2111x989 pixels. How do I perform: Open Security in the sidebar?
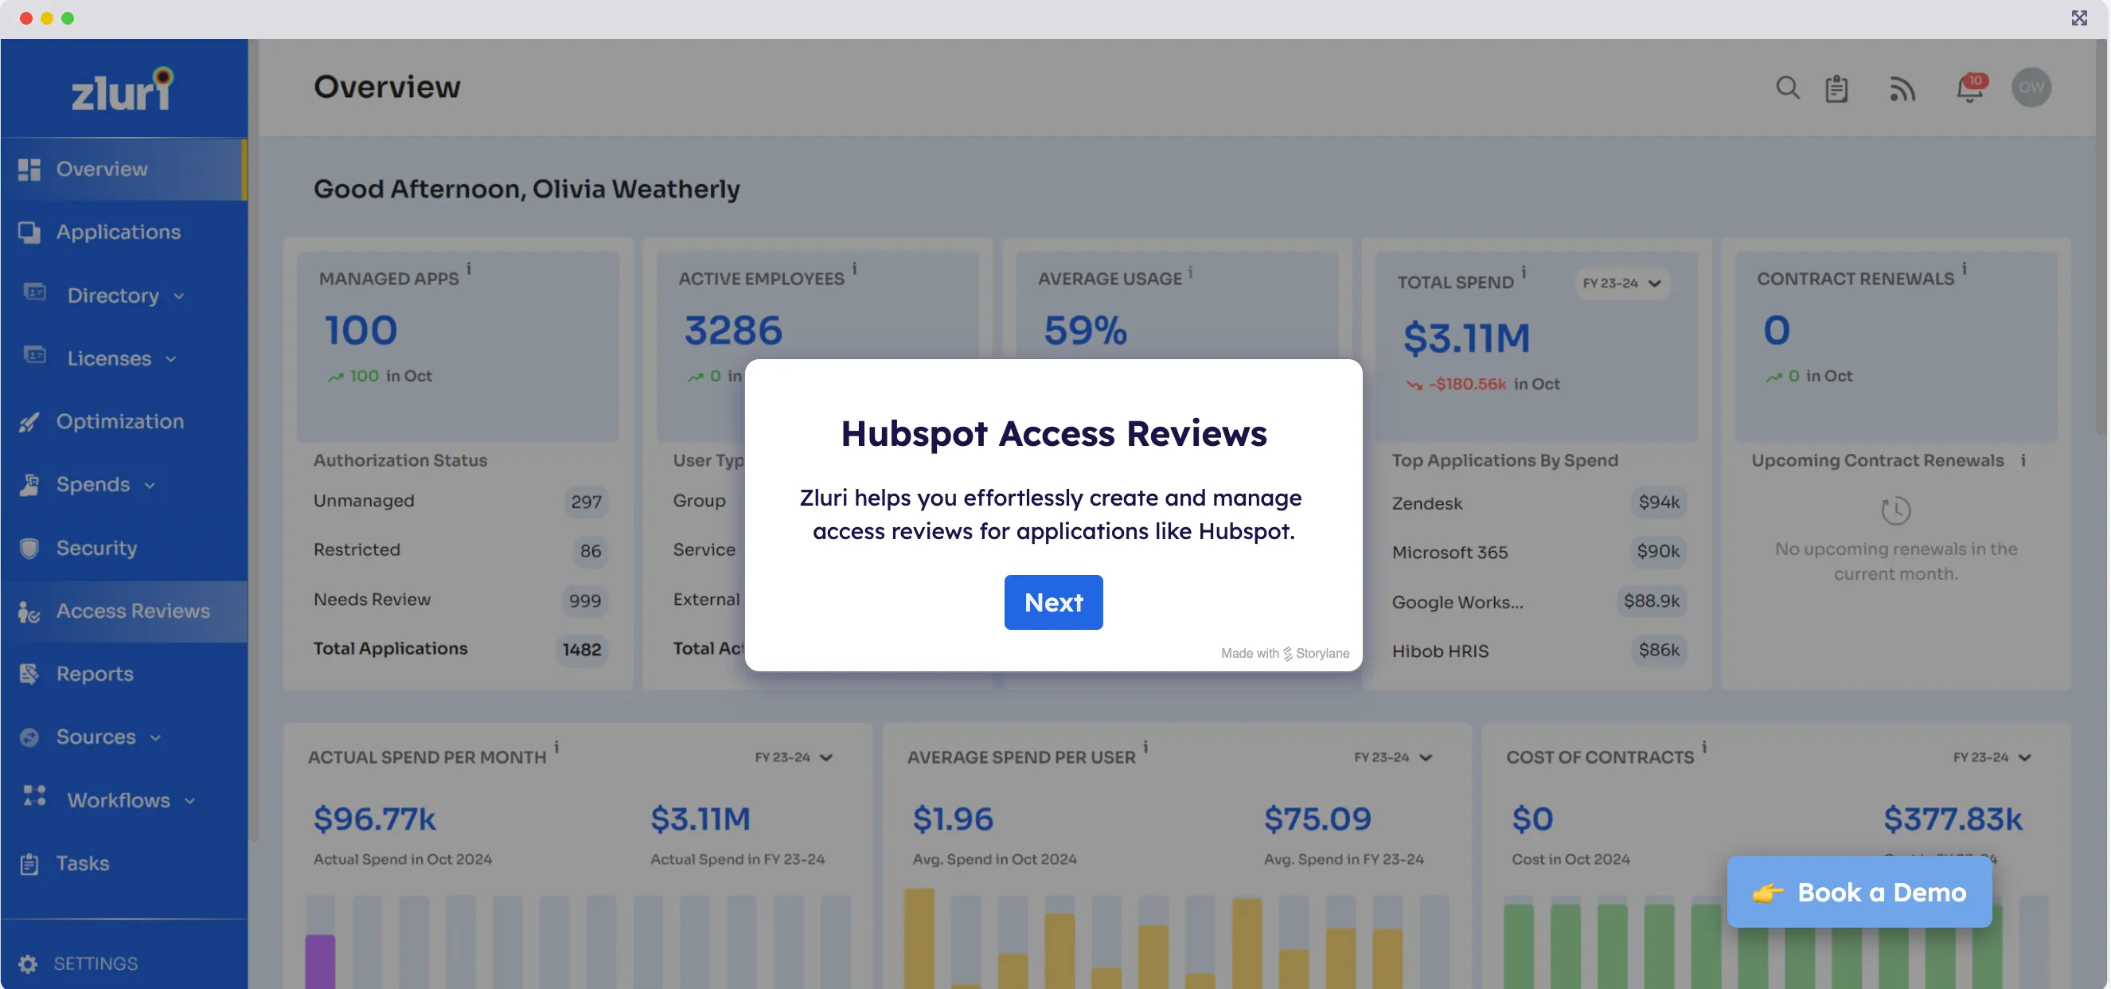(x=123, y=548)
